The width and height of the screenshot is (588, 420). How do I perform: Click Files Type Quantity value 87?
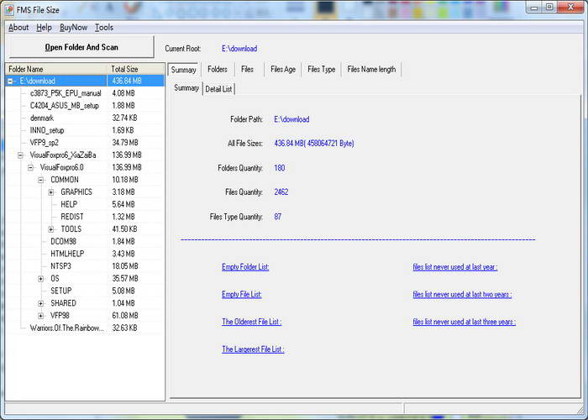277,217
